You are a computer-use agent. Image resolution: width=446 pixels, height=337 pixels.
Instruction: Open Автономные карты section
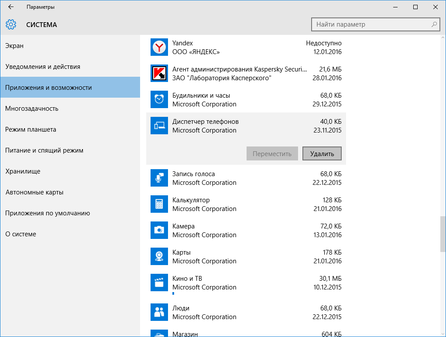(x=70, y=192)
